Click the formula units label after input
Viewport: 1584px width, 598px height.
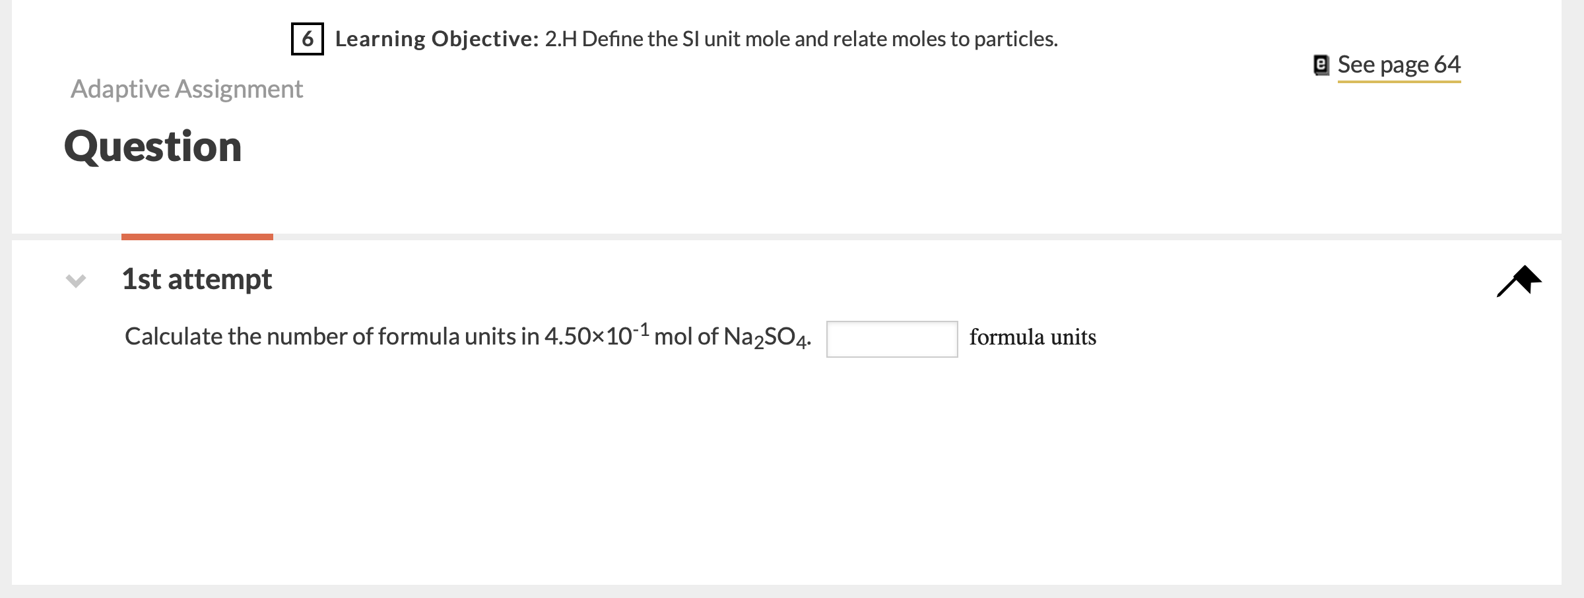(x=1032, y=337)
